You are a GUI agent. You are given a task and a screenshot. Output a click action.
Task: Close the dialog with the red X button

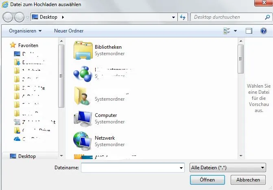tap(264, 3)
